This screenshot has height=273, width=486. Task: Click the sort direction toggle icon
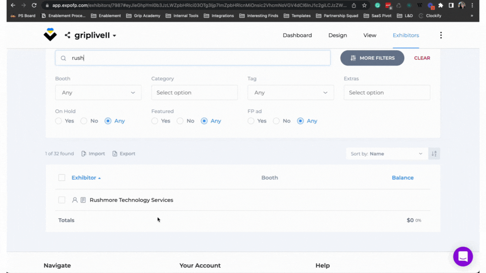(434, 154)
